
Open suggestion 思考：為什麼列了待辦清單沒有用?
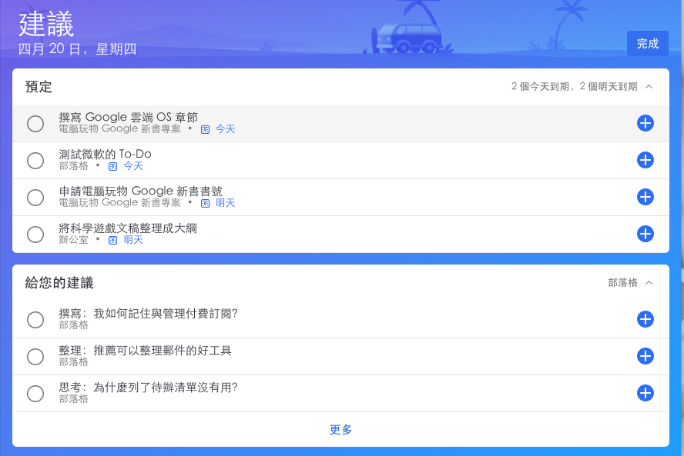[148, 388]
